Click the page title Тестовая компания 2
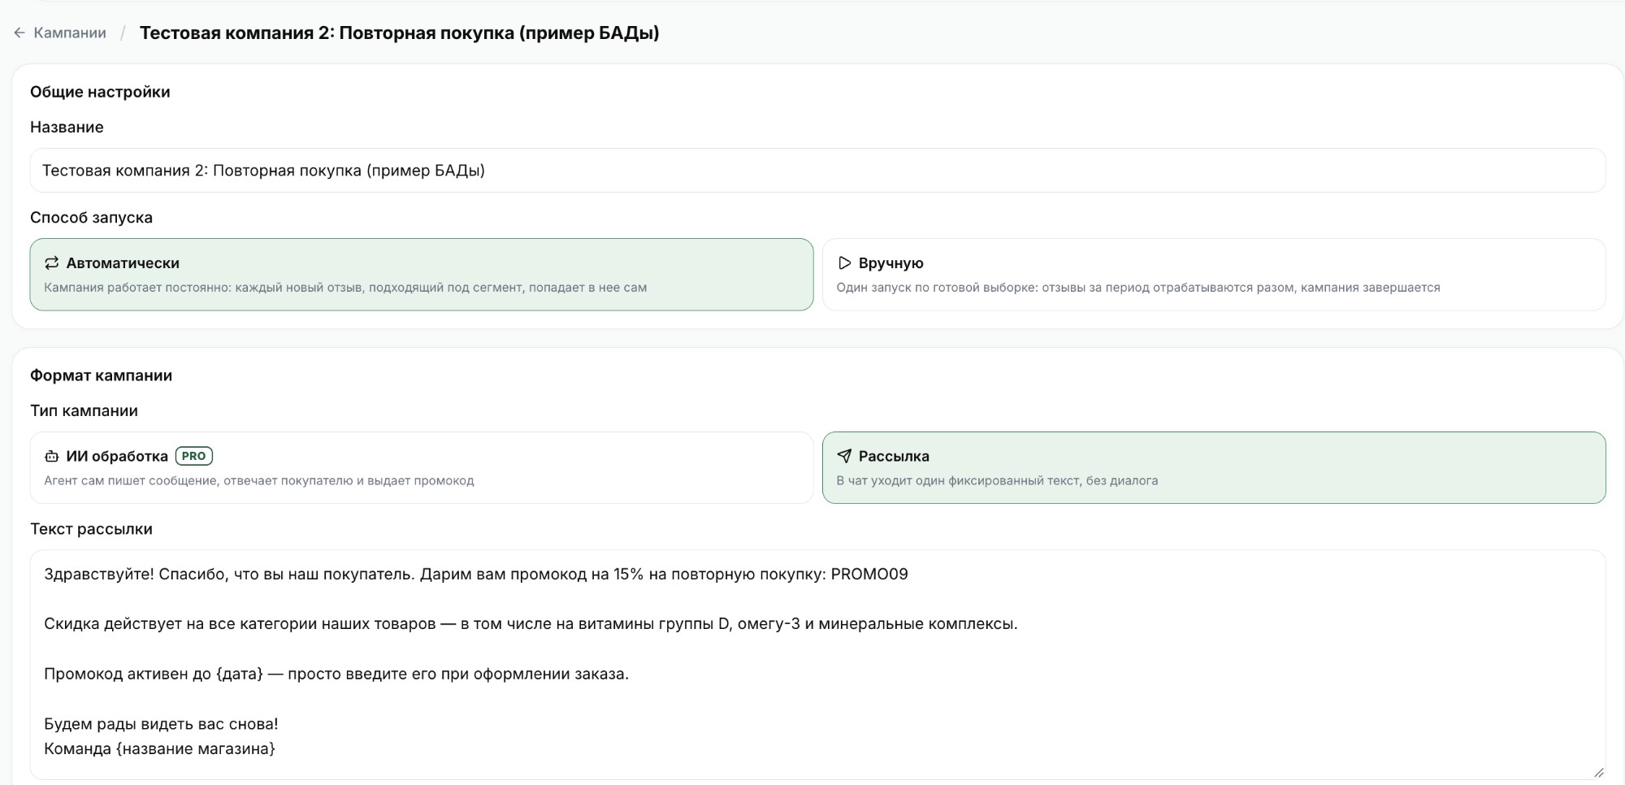The height and width of the screenshot is (785, 1625). (399, 33)
